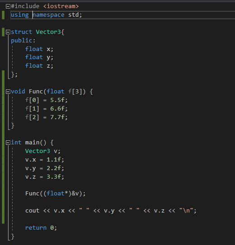
Task: Click the text '#include <iostream>'
Action: point(45,6)
